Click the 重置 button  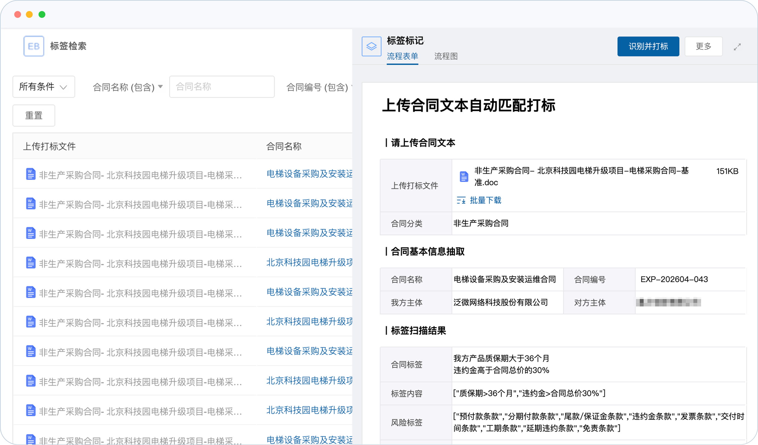click(34, 116)
